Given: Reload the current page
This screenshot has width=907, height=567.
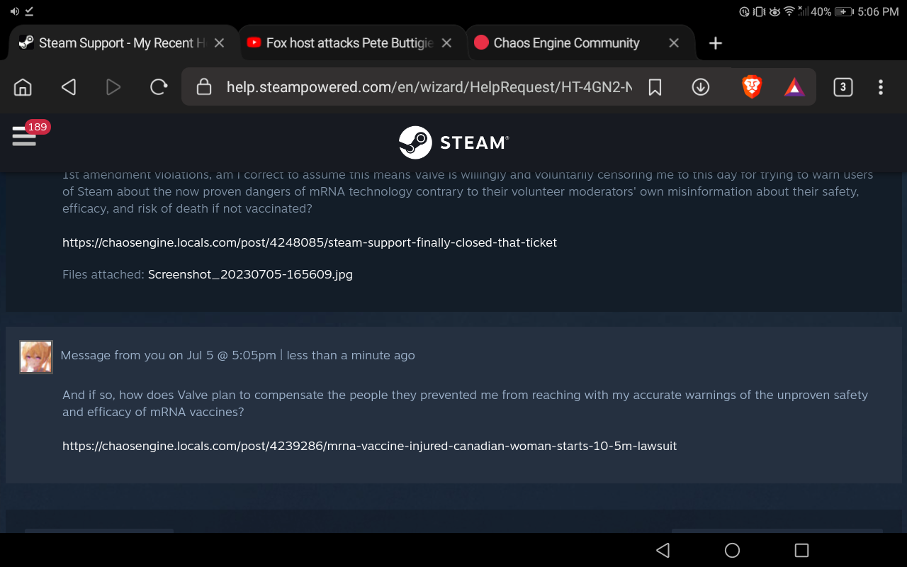Looking at the screenshot, I should 159,87.
